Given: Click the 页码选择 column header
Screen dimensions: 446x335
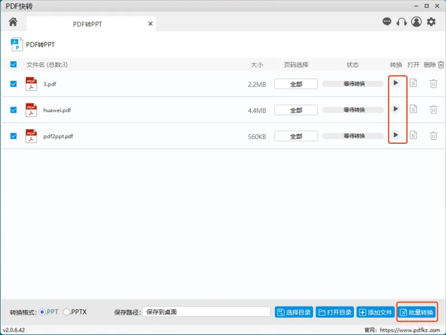Looking at the screenshot, I should (296, 65).
